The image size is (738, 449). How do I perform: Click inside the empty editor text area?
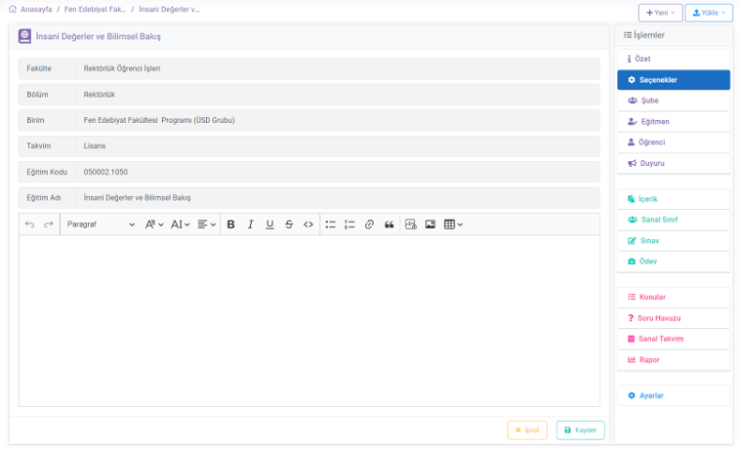coord(308,320)
